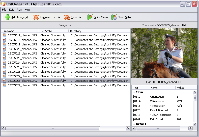Screen dimensions: 199x137
Task: Select the Exif Offset row
Action: tap(162, 120)
